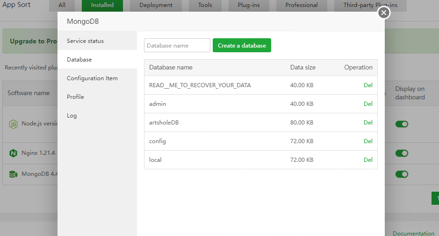Screen dimensions: 439x236
Task: Delete the local database
Action: [x=368, y=160]
